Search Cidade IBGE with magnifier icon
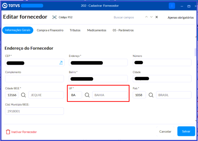 [23, 95]
